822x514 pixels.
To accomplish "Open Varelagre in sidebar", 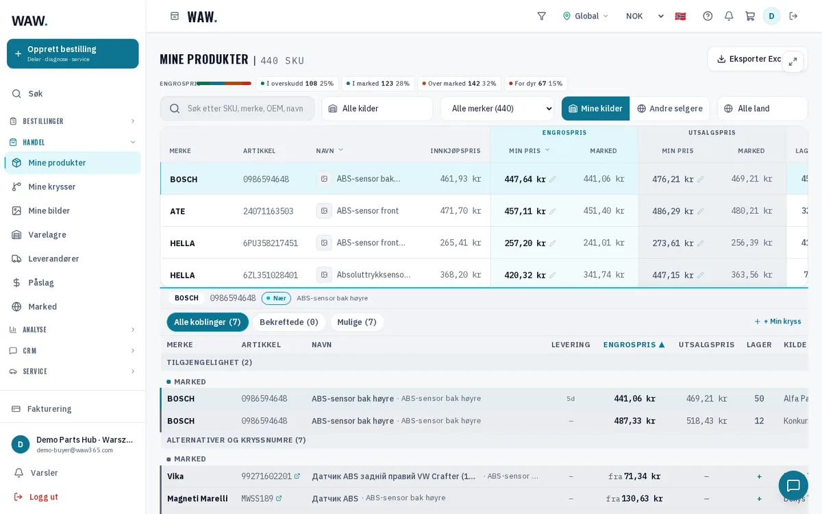I will [x=73, y=234].
